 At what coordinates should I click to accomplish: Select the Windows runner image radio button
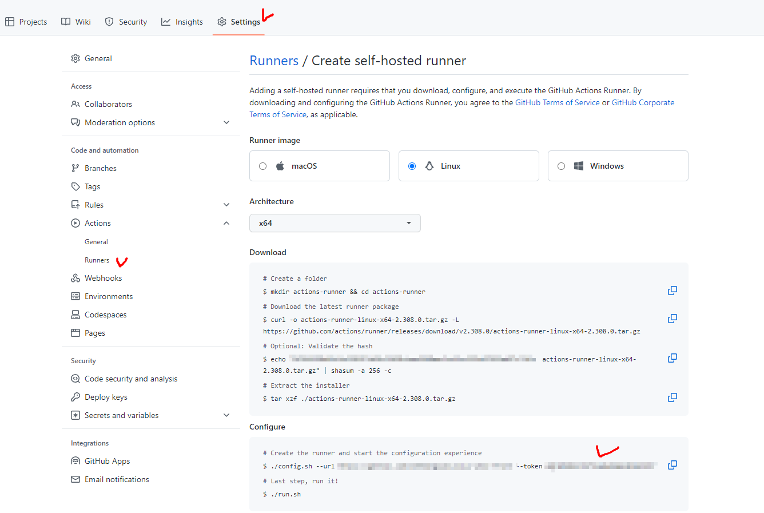pos(561,166)
